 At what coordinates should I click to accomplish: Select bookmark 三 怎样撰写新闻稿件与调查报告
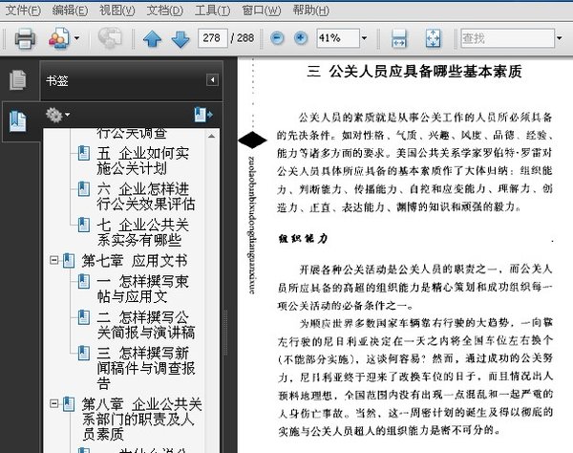coord(146,368)
